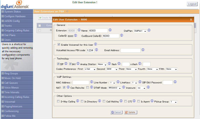Open the DialPlan dropdown
This screenshot has width=200, height=119.
pos(140,31)
